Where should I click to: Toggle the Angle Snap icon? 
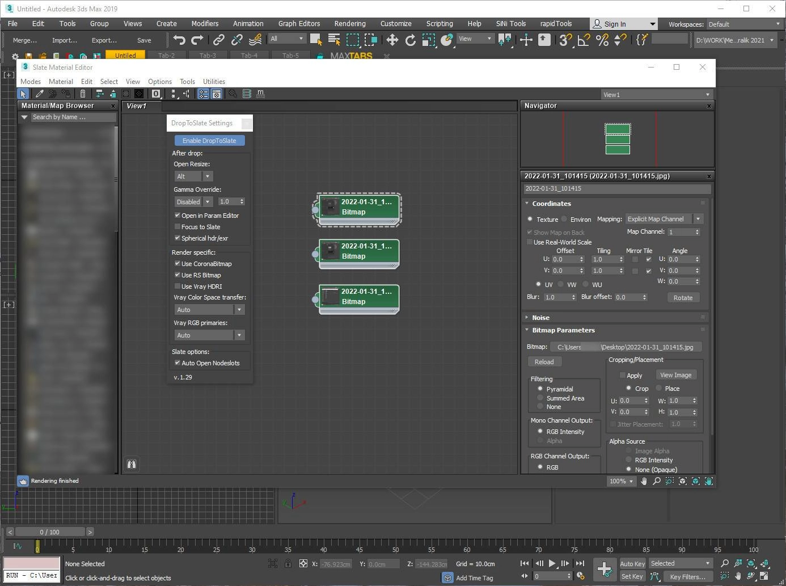coord(584,40)
